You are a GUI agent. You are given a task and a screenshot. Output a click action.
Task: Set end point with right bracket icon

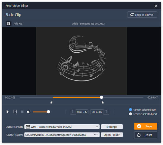coord(106,112)
